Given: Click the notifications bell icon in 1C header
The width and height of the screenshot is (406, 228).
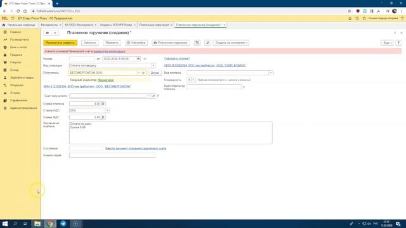Looking at the screenshot, I should tap(350, 18).
